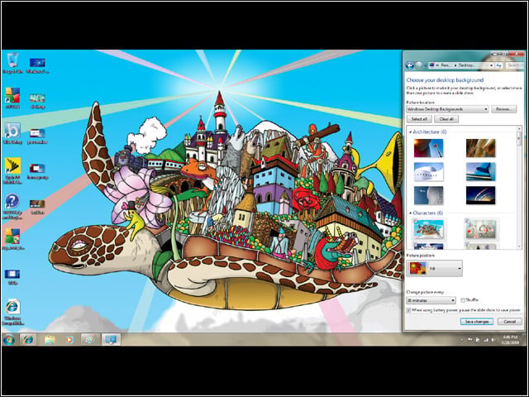Select the dark night light-trails Architecture wallpaper

point(480,195)
